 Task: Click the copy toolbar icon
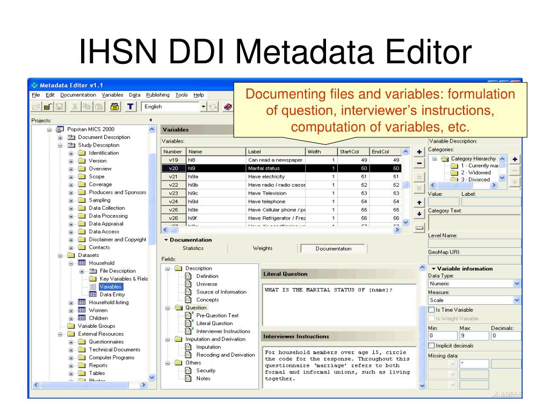click(86, 107)
